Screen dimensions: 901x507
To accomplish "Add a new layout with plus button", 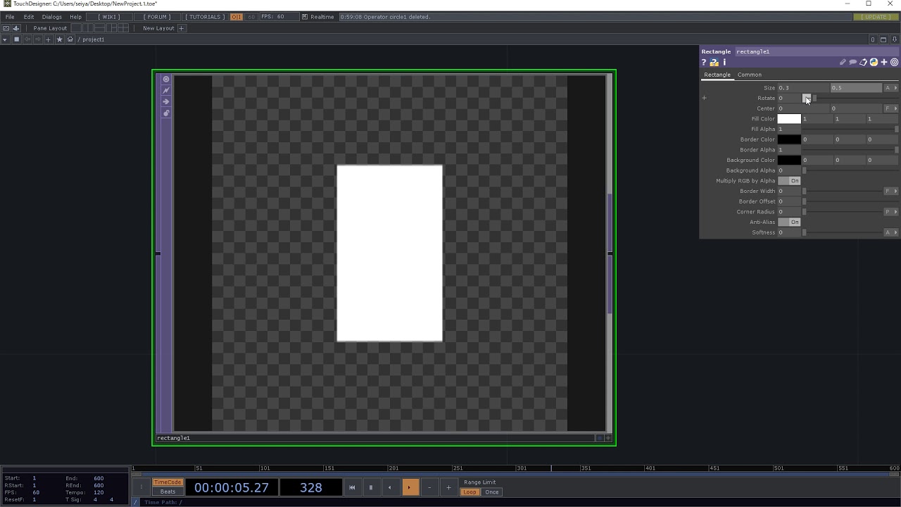I will (x=181, y=28).
